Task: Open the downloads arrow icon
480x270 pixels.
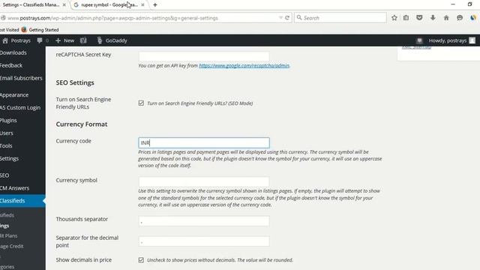Action: point(433,18)
